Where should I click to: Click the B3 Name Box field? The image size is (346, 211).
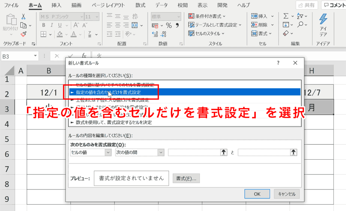tap(20, 56)
